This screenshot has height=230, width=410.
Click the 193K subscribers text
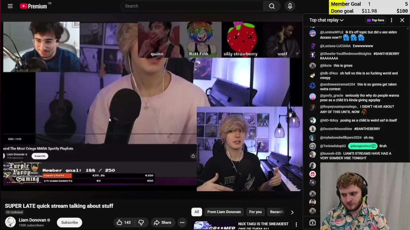pyautogui.click(x=31, y=225)
